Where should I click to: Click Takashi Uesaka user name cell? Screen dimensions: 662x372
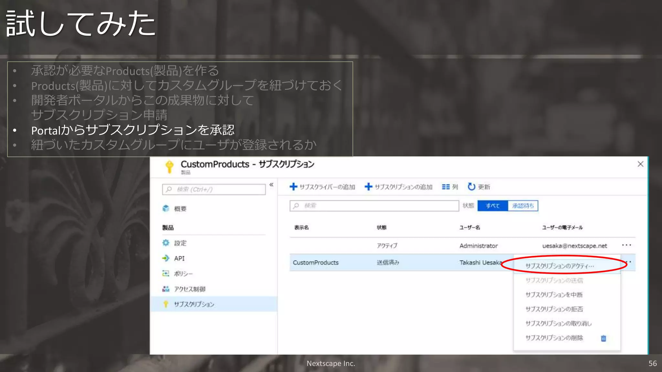point(481,263)
